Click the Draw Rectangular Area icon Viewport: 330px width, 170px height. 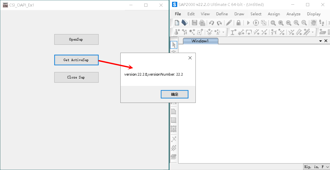pos(174,120)
